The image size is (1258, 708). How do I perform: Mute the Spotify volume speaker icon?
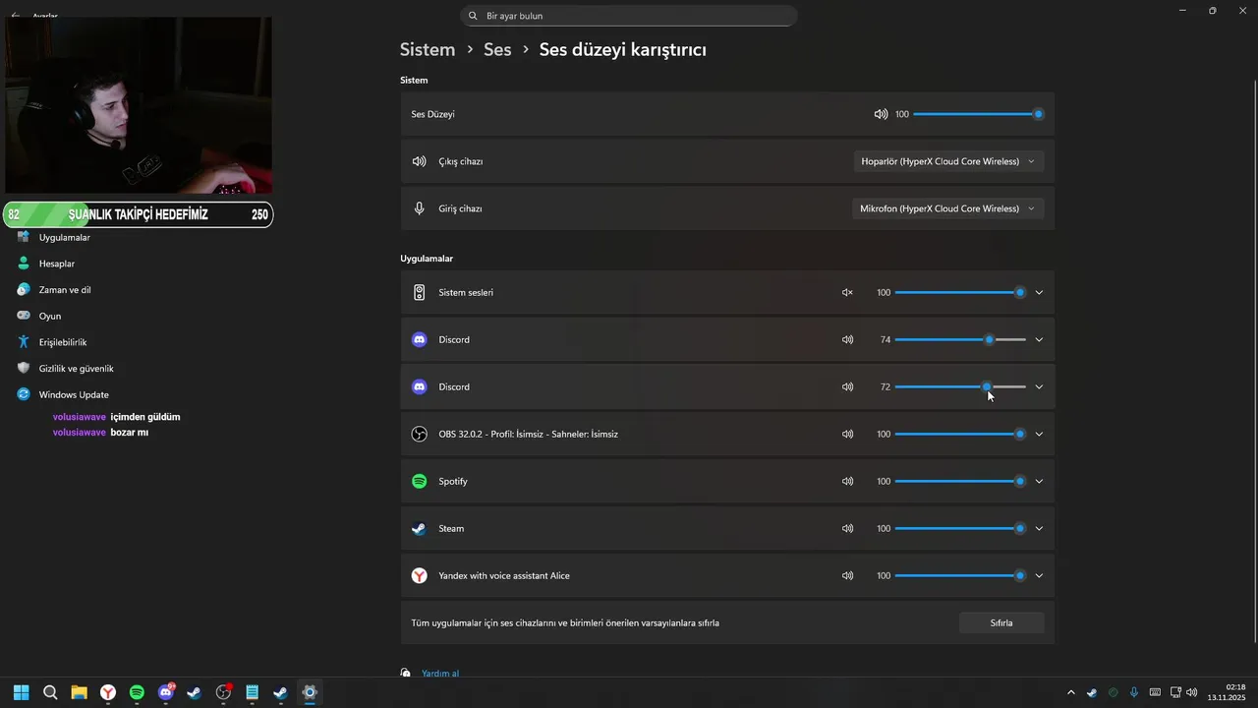point(847,482)
